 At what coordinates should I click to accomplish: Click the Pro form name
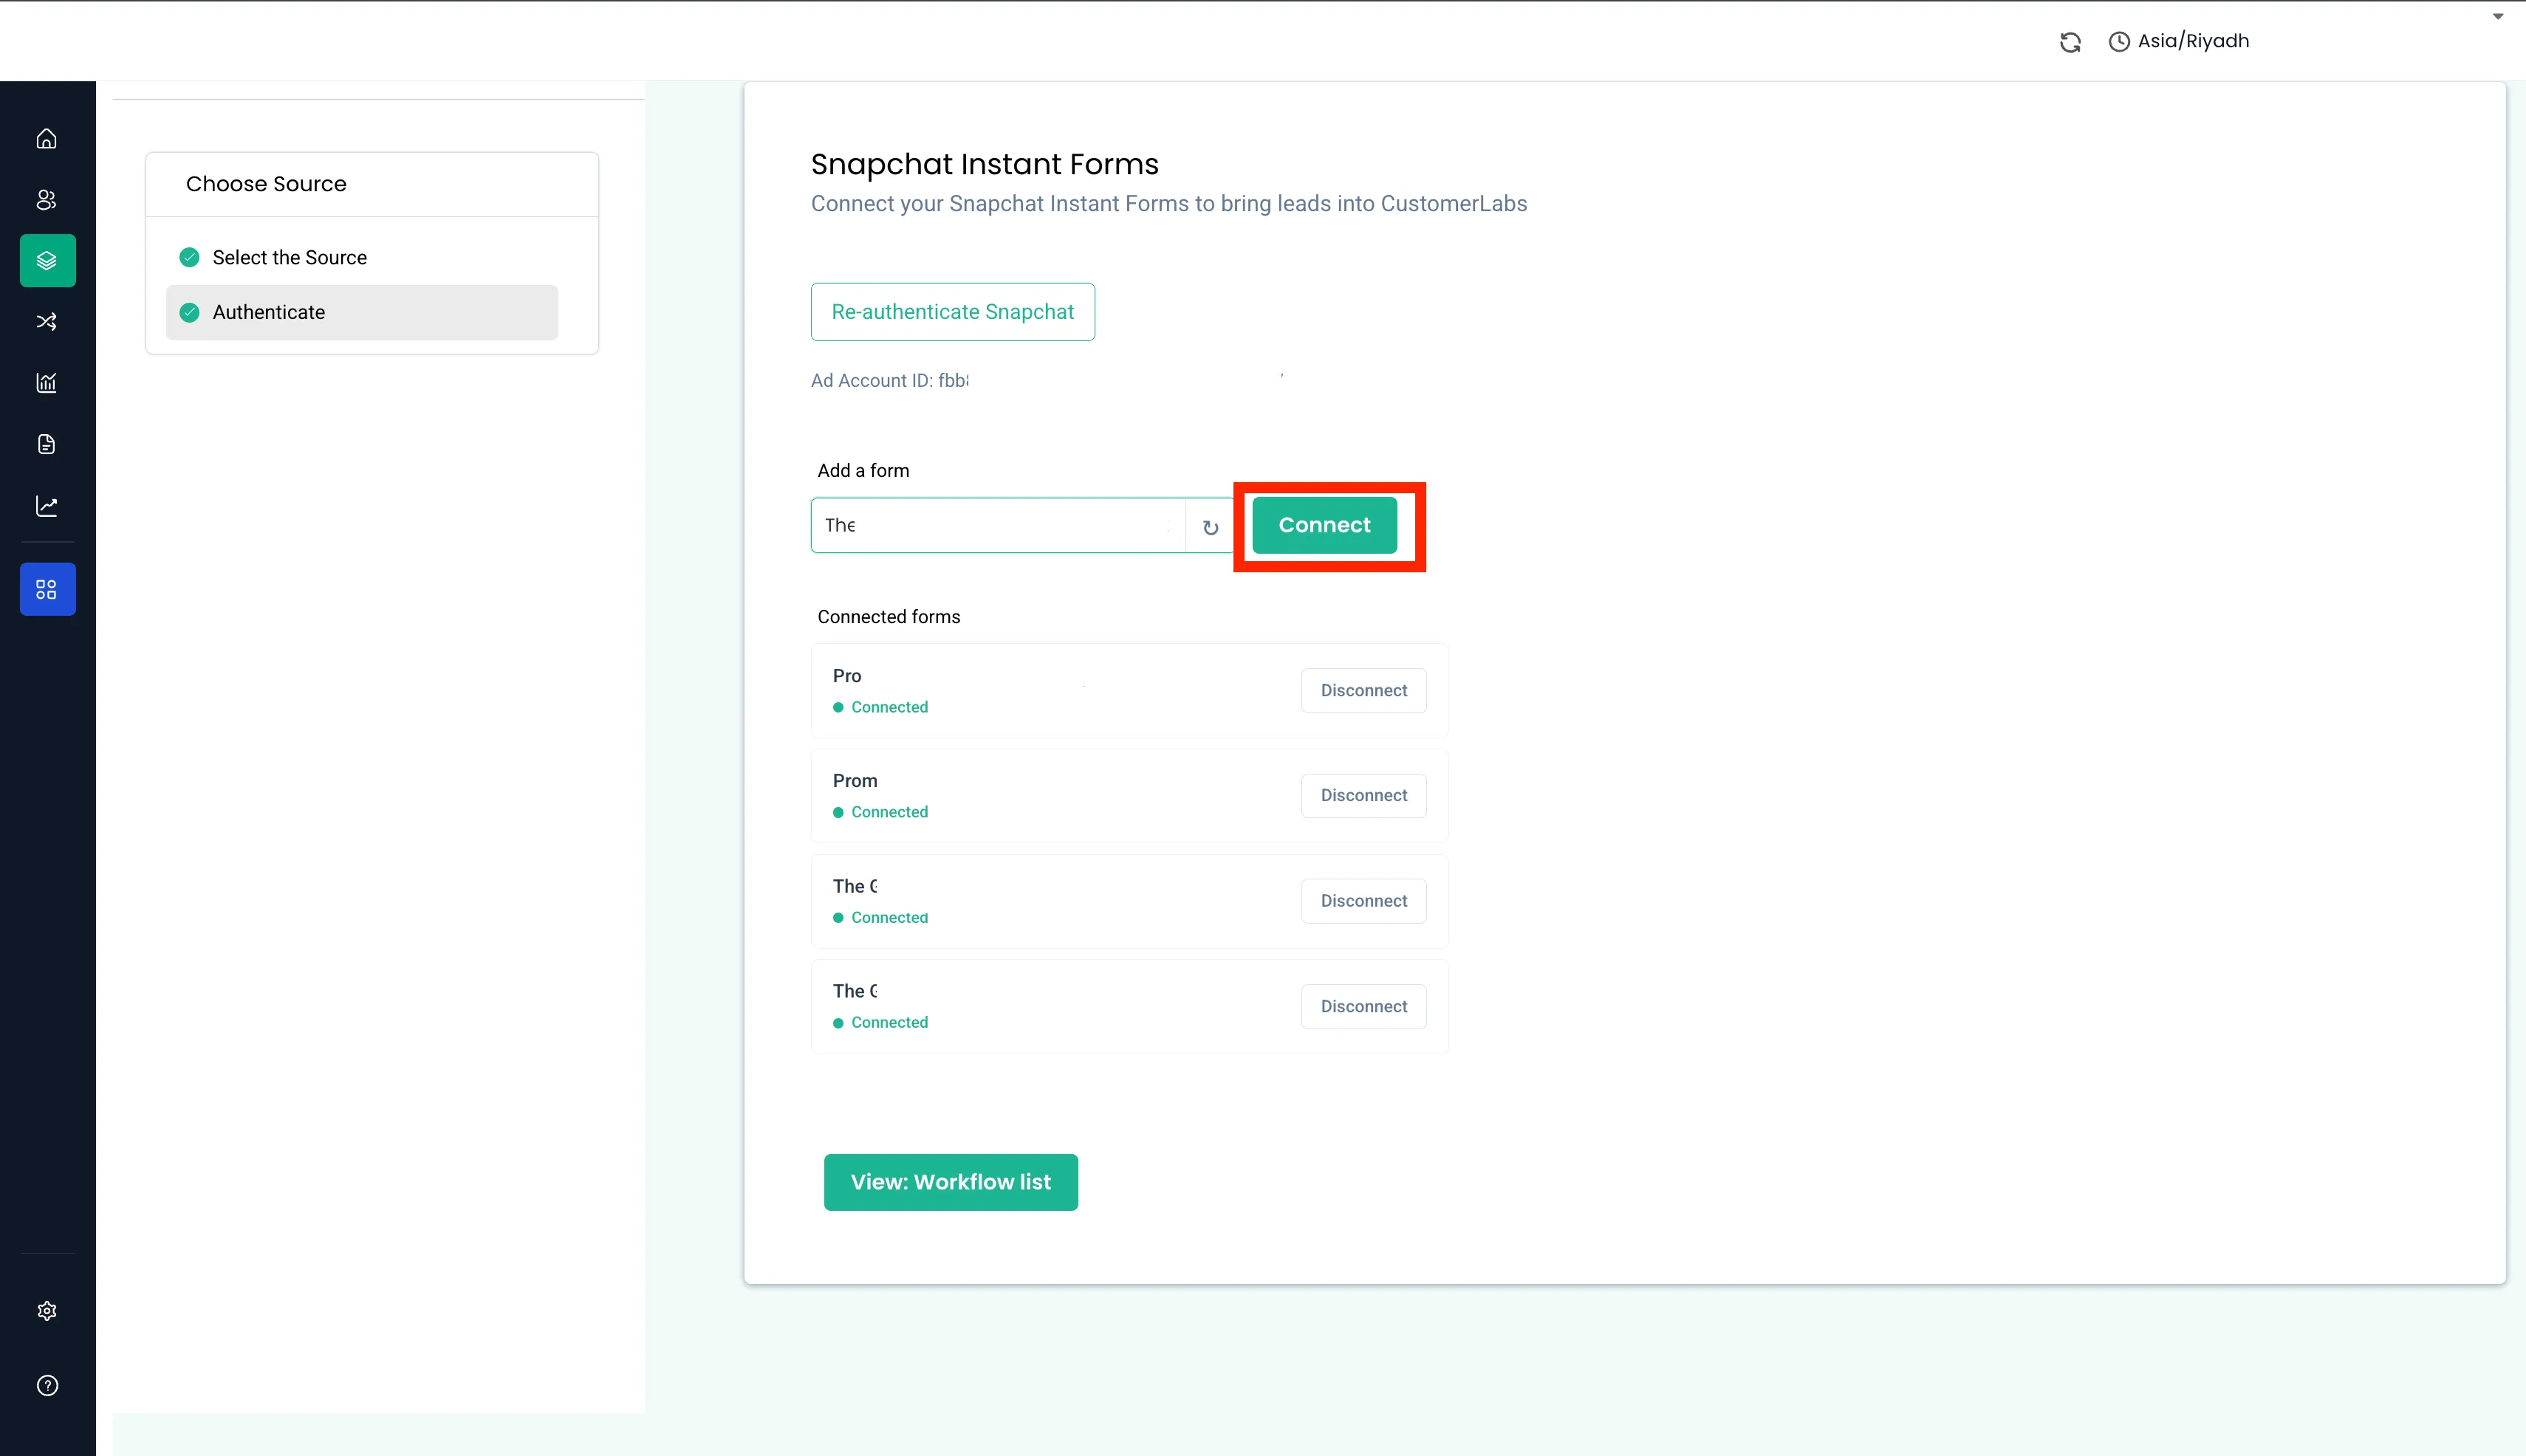pyautogui.click(x=846, y=676)
